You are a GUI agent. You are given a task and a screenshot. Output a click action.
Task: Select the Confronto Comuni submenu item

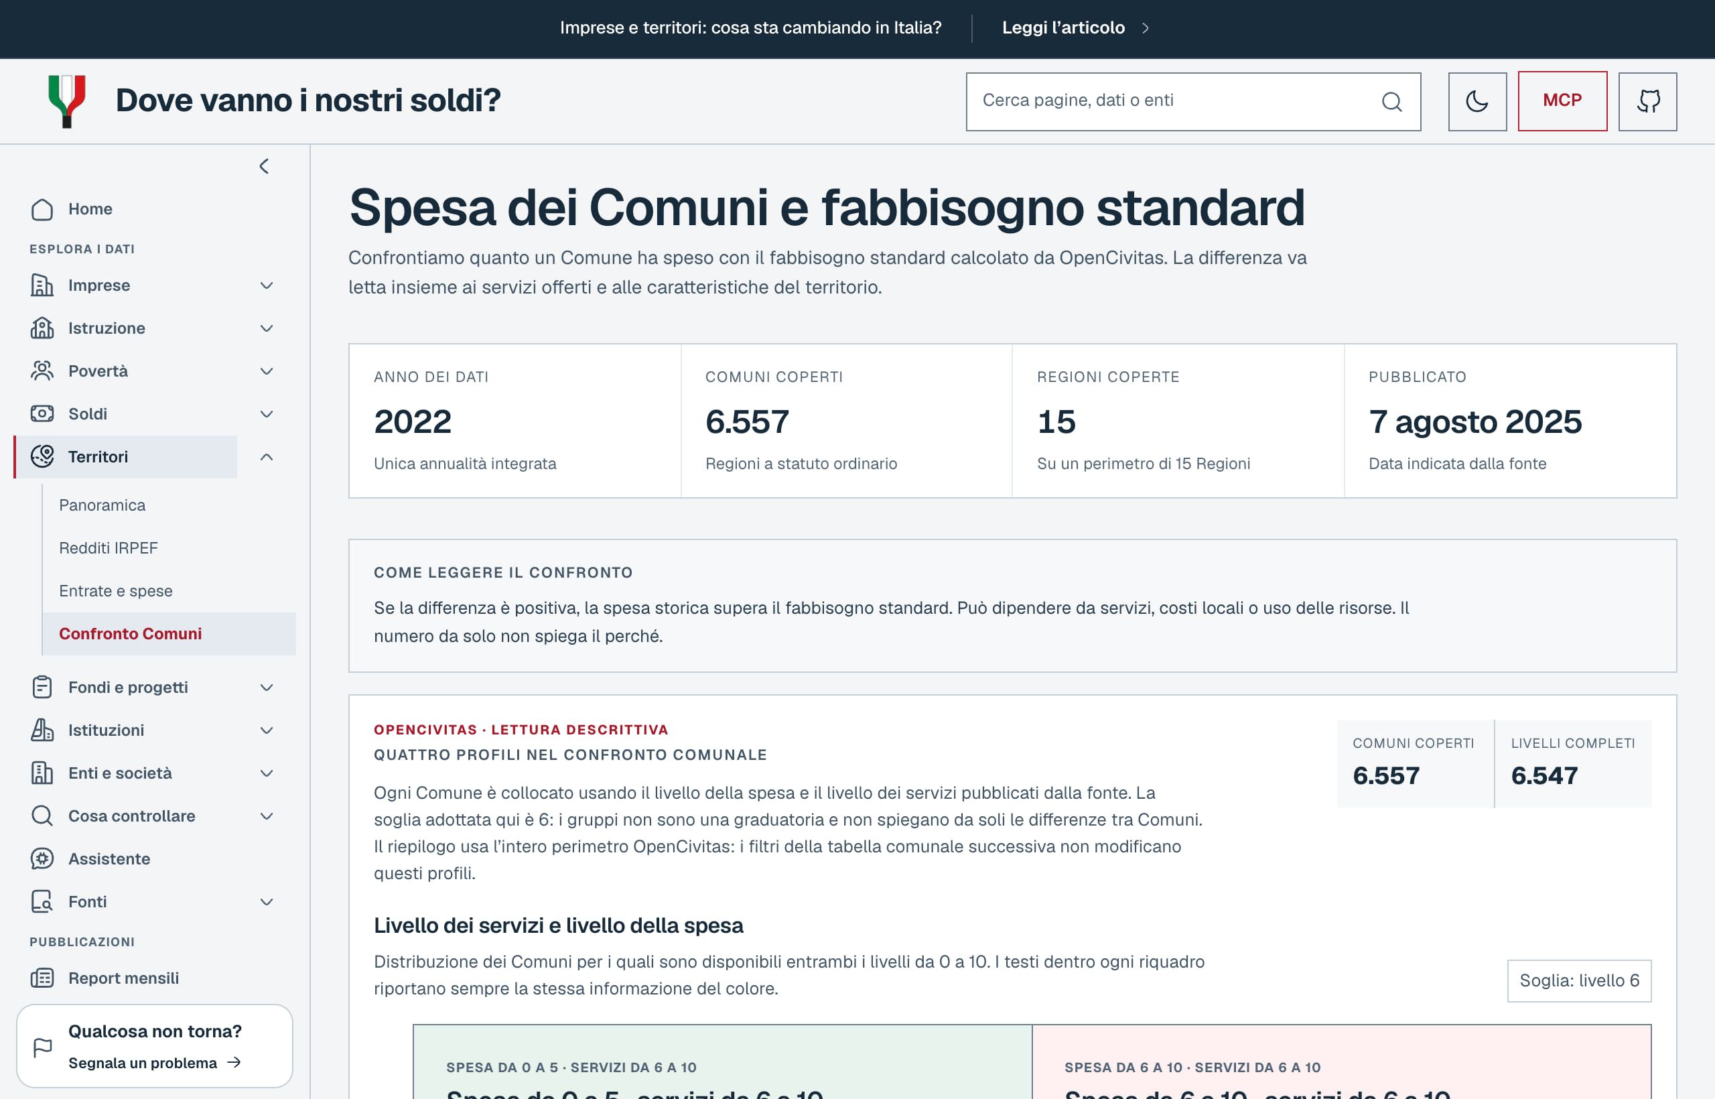tap(169, 634)
